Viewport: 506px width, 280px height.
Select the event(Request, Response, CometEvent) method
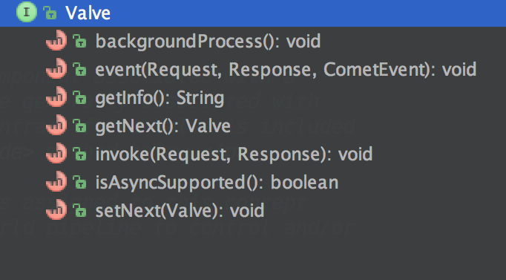286,69
